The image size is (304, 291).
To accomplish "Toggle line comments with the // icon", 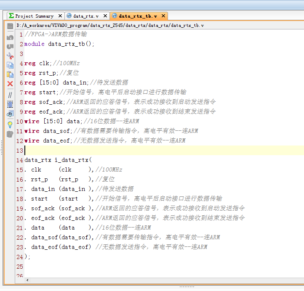I will 10,95.
